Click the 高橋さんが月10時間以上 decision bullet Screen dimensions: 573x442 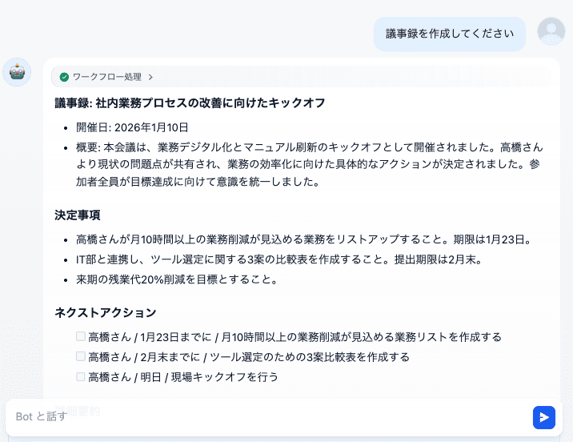click(303, 239)
